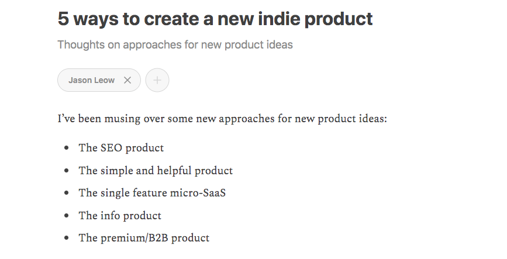507x259 pixels.
Task: Click 'The premium/B2B product' list item
Action: (144, 238)
